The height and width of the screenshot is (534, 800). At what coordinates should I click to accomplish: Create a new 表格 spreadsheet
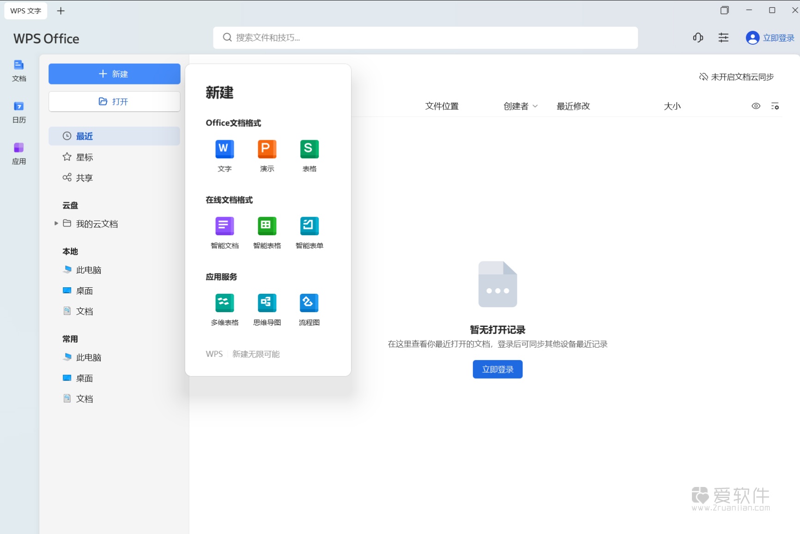pyautogui.click(x=309, y=155)
